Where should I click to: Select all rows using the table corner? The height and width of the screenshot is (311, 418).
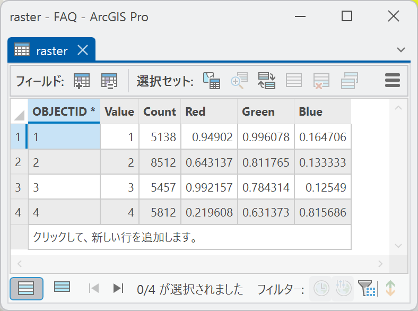click(x=19, y=112)
